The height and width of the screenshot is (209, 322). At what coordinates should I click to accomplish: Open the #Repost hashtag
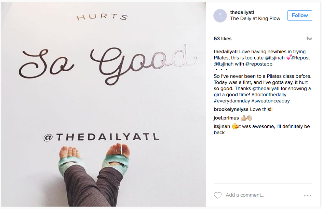pos(300,58)
